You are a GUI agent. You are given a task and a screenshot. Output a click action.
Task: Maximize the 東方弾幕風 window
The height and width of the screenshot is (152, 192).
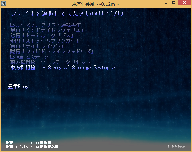tap(174, 3)
